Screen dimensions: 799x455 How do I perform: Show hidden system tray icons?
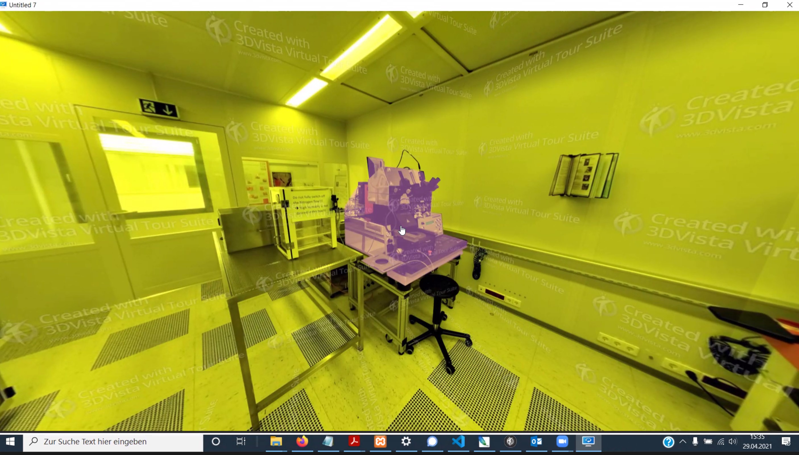683,442
